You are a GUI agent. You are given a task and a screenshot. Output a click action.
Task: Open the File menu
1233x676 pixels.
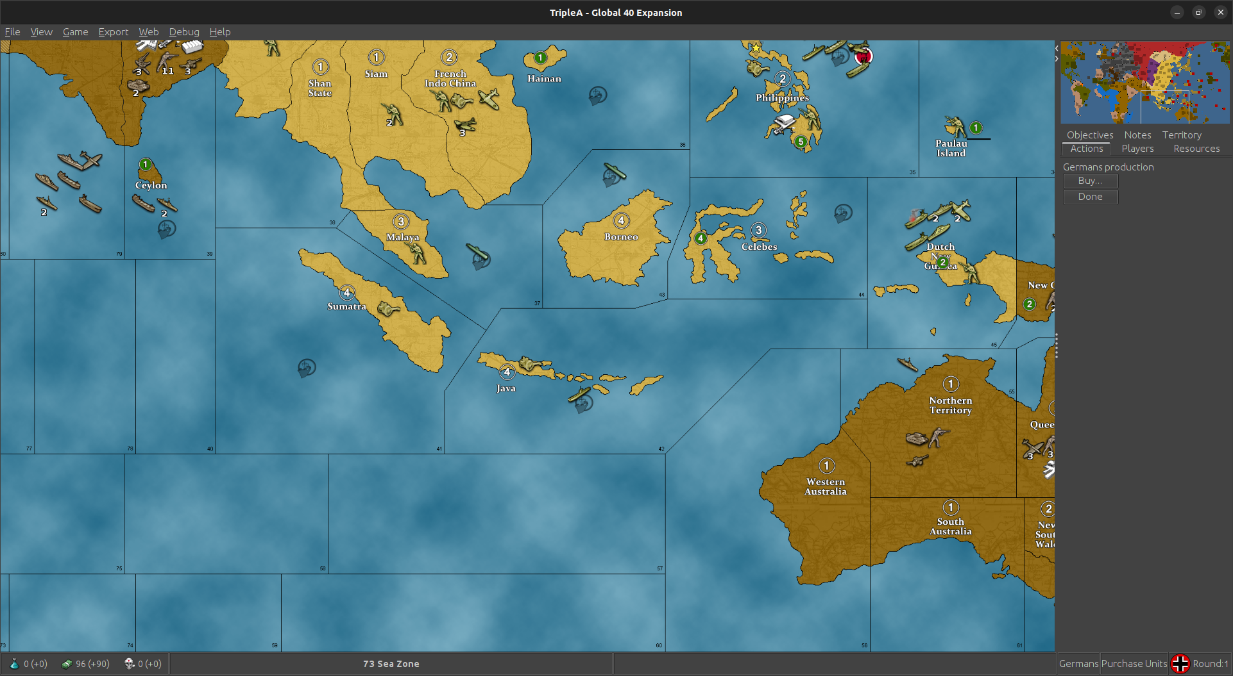[x=12, y=31]
